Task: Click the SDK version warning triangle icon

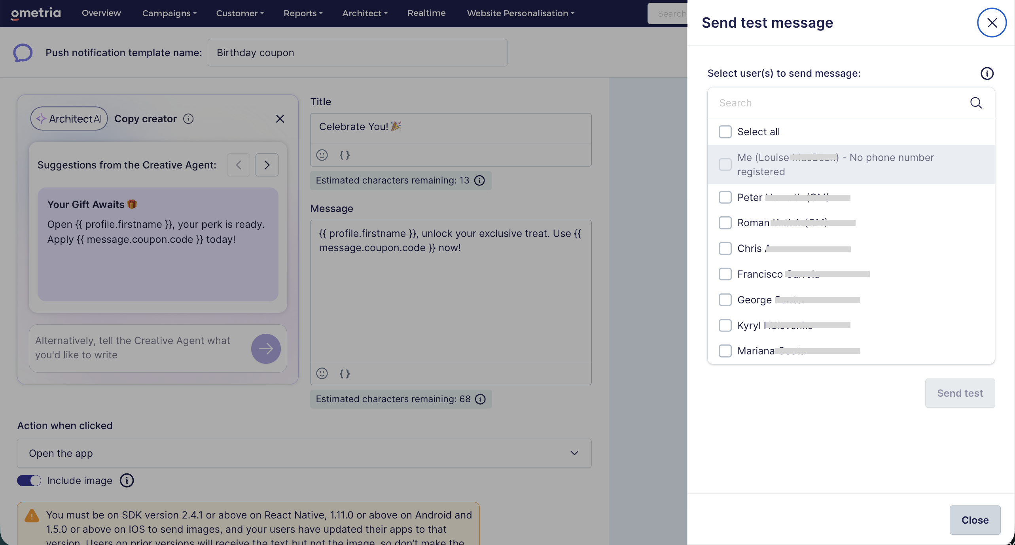Action: [x=32, y=516]
